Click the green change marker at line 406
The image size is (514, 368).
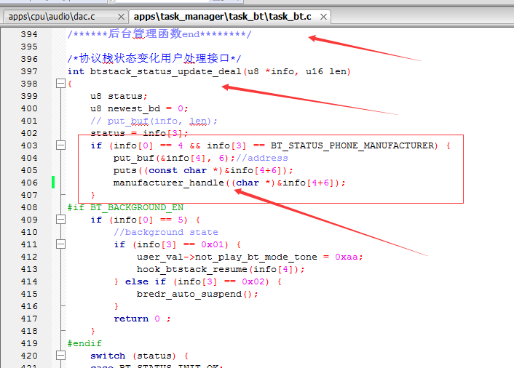pyautogui.click(x=53, y=183)
